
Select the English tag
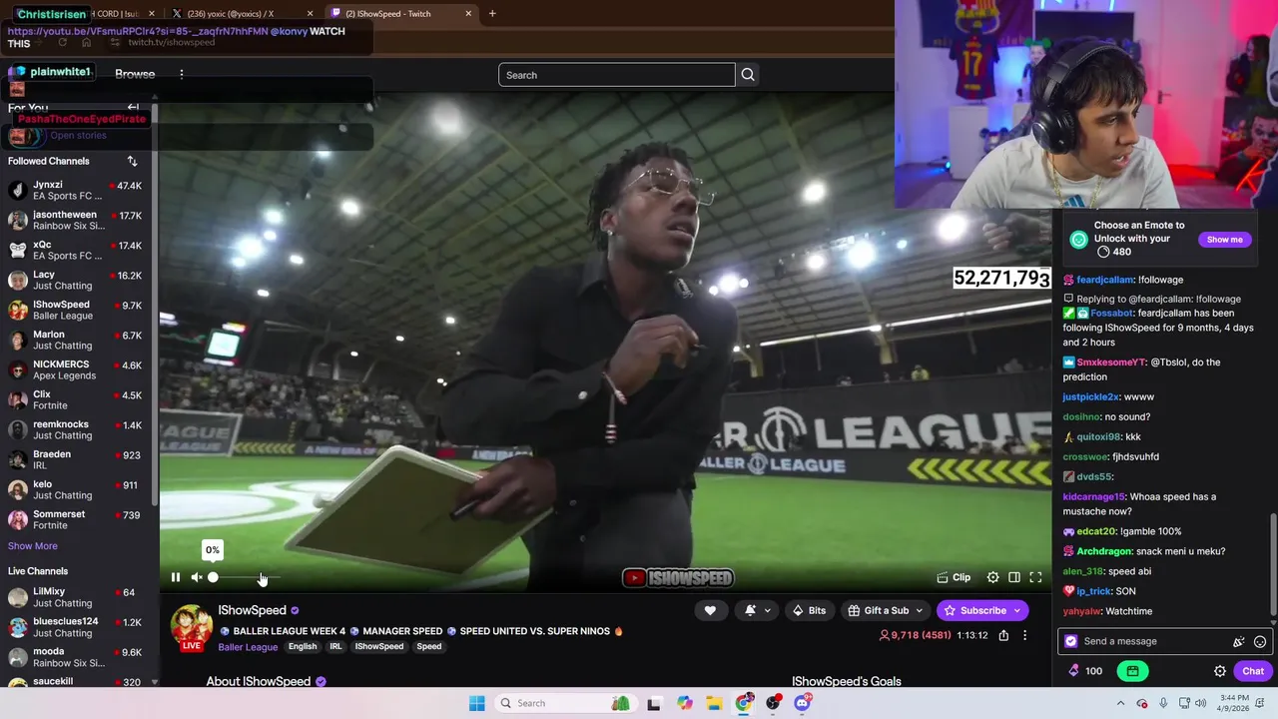(303, 647)
